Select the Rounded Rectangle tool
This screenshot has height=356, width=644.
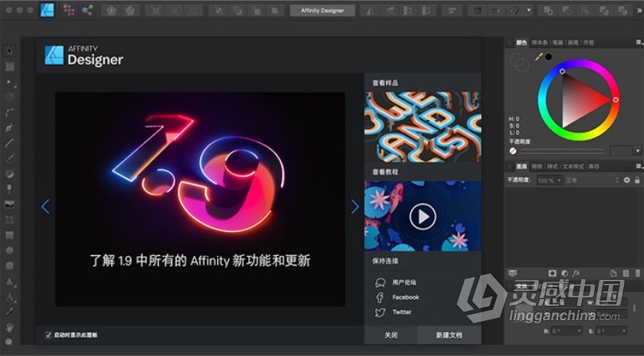pyautogui.click(x=10, y=265)
